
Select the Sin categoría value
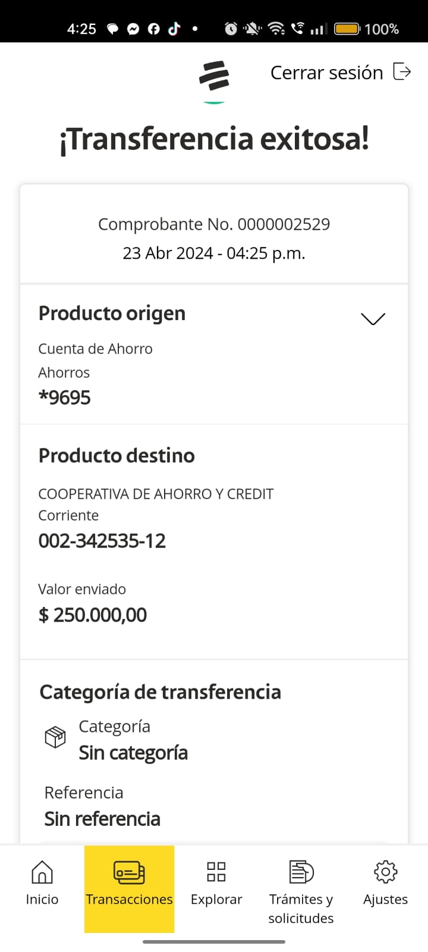point(133,753)
